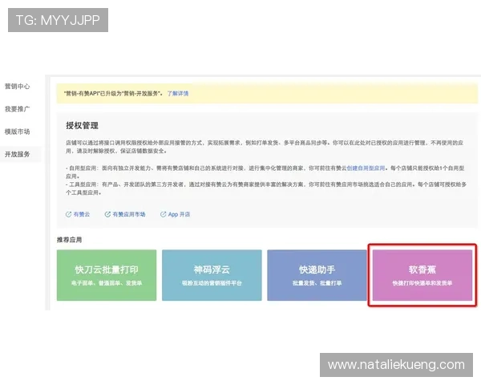Go to 模版市场 sidebar entry
The height and width of the screenshot is (385, 481).
[17, 132]
